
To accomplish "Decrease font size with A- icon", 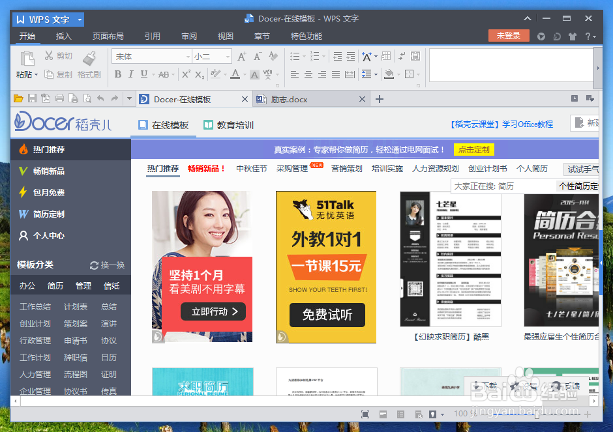I will pyautogui.click(x=257, y=56).
